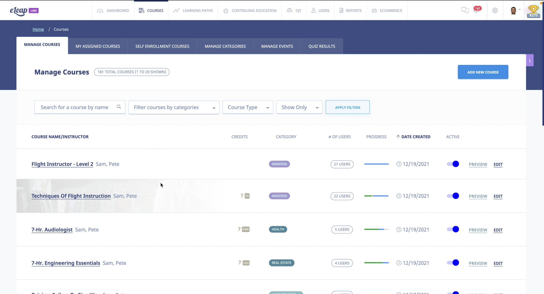544x294 pixels.
Task: Open the Ecommerce section
Action: click(387, 10)
